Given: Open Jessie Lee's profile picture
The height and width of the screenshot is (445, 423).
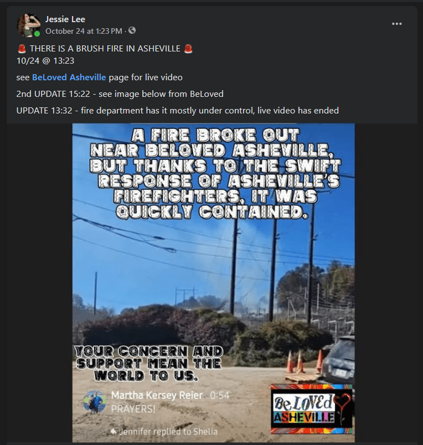Looking at the screenshot, I should coord(28,25).
